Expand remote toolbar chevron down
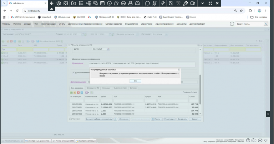 pyautogui.click(x=203, y=3)
